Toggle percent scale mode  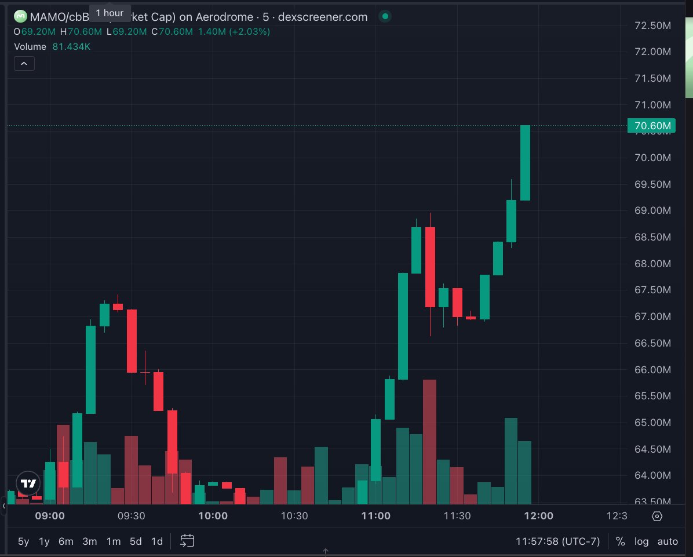620,541
